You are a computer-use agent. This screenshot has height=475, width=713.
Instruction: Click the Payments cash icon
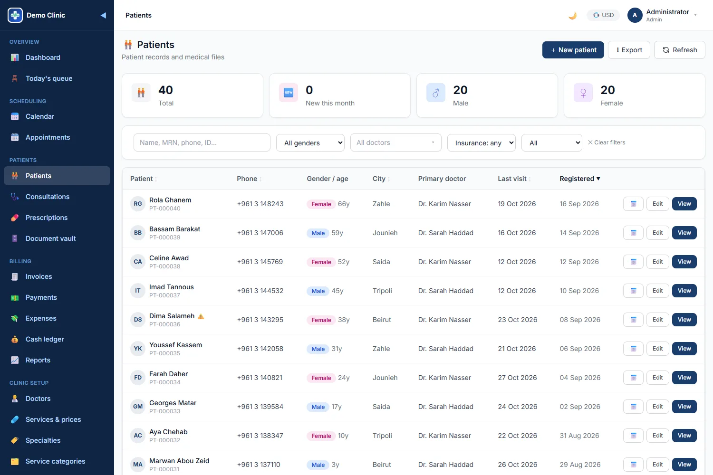[x=15, y=297]
